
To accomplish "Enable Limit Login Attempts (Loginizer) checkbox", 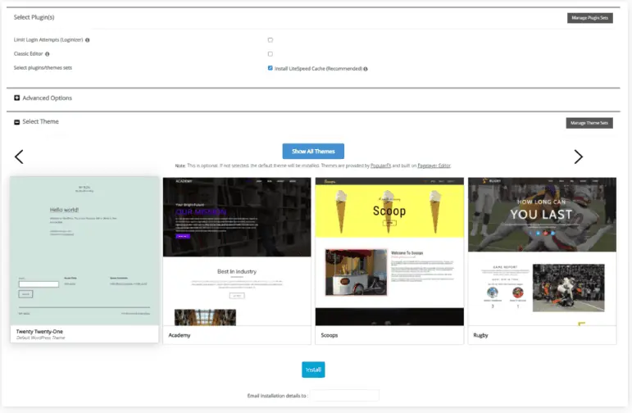I will 271,39.
